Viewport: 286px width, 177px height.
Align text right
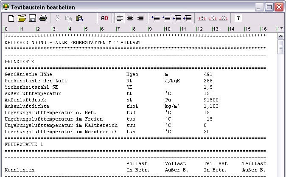tap(140, 18)
